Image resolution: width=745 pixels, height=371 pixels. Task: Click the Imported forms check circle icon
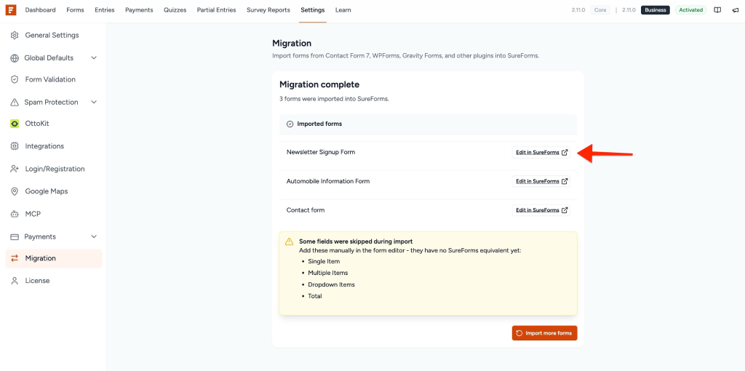click(x=290, y=124)
